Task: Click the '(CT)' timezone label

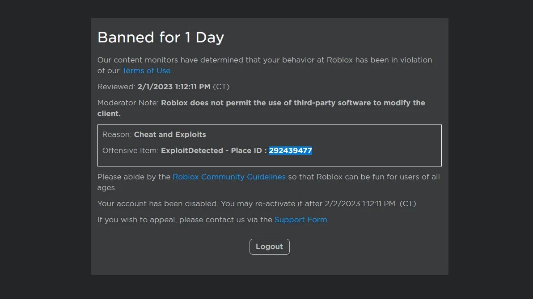Action: pos(222,87)
